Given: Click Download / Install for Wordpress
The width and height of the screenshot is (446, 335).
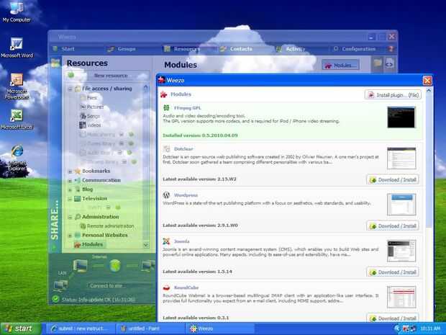Looking at the screenshot, I should point(393,226).
